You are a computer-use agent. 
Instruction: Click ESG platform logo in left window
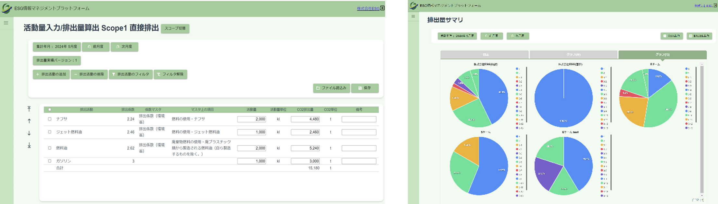point(7,8)
